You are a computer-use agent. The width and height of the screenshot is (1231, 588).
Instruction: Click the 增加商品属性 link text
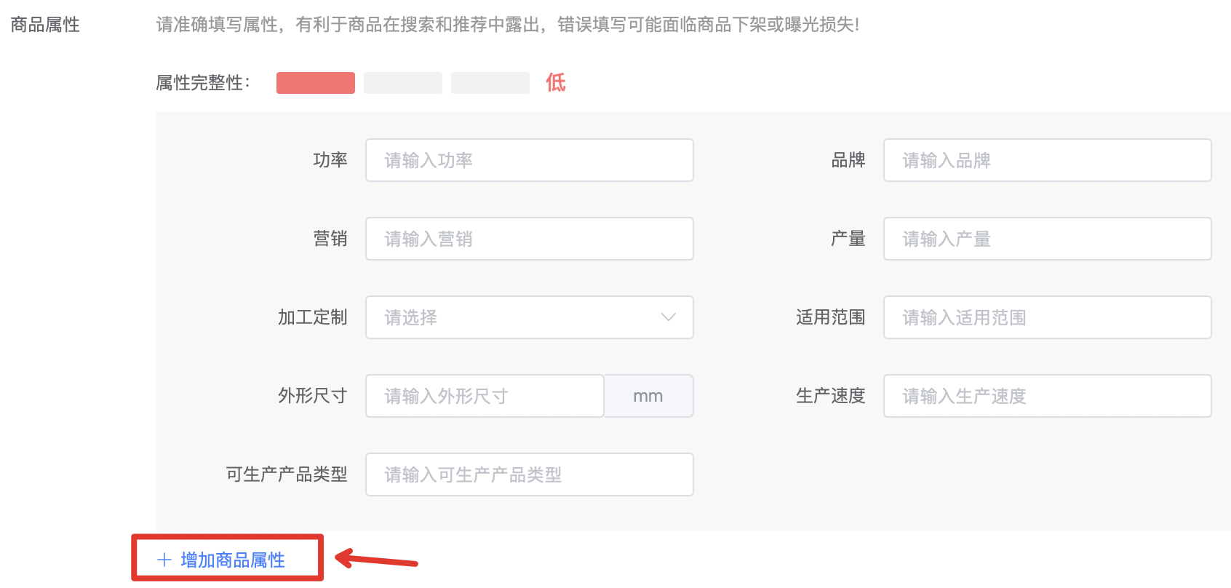coord(233,560)
